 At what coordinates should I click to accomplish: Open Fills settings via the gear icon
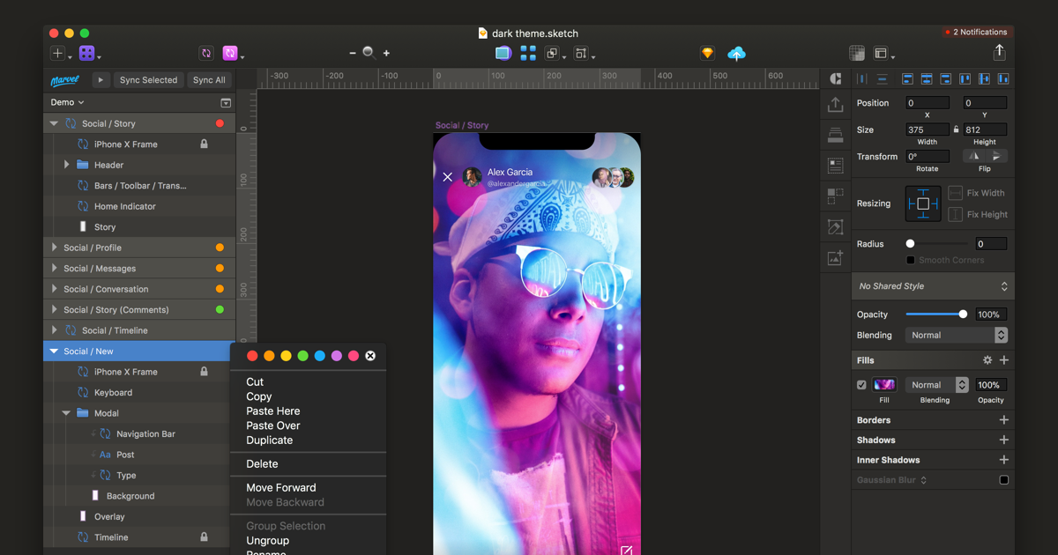(x=987, y=360)
